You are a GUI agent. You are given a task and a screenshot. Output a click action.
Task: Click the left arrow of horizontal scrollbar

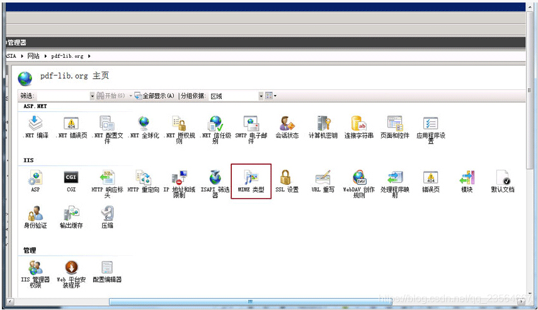(x=10, y=301)
